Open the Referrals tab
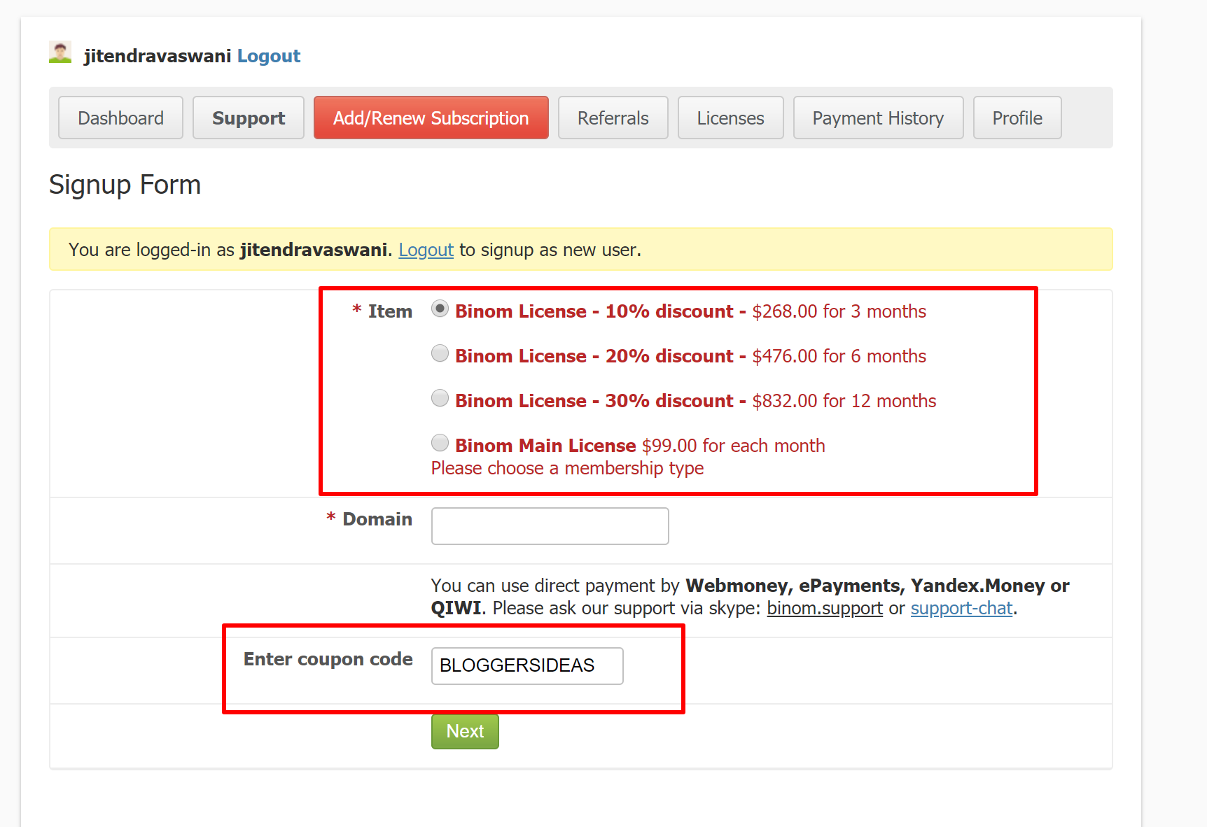Viewport: 1207px width, 827px height. tap(613, 118)
